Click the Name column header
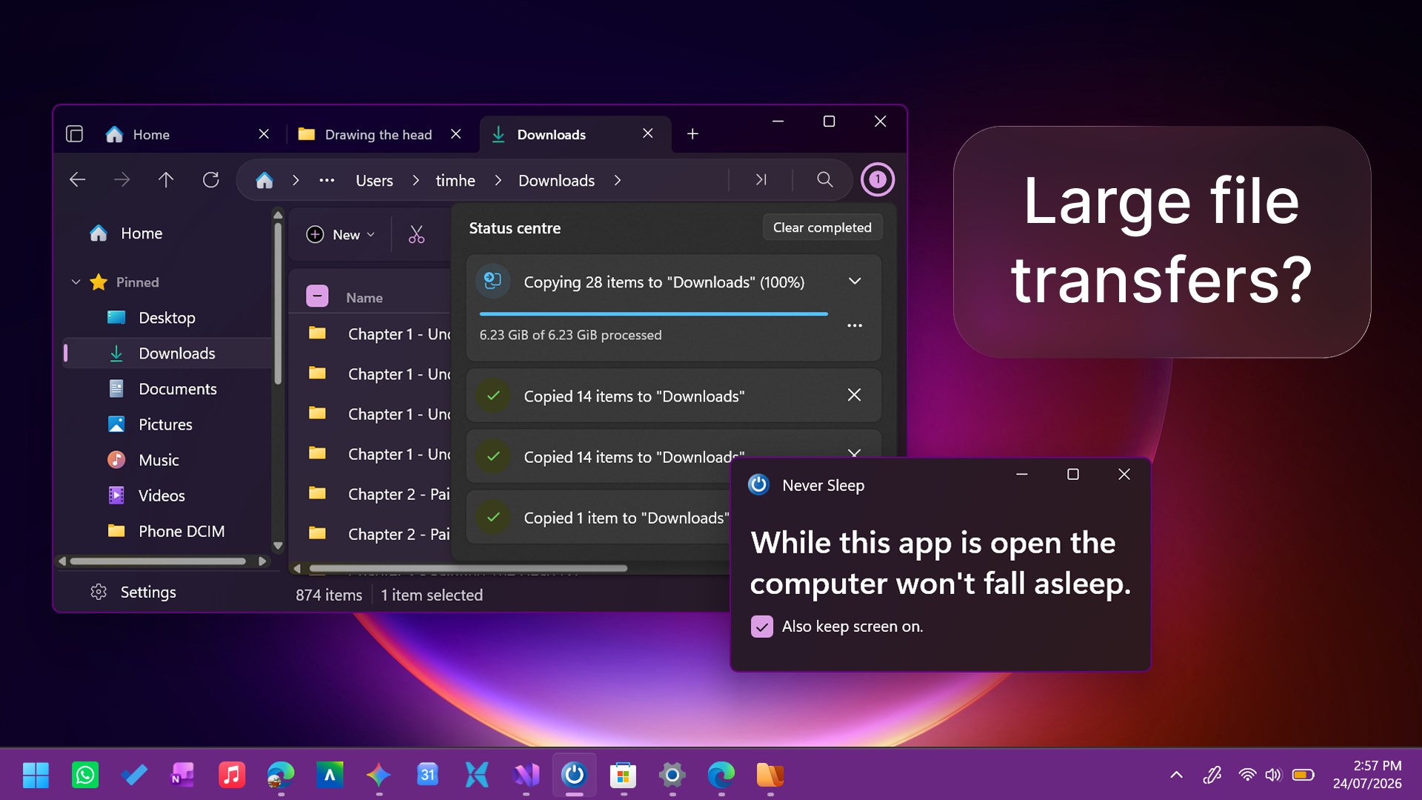 (x=364, y=297)
